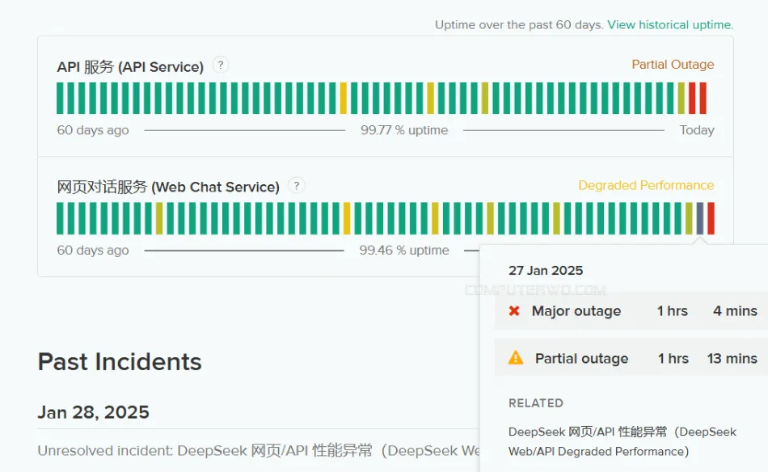Select the leftmost green bar in API Service row

click(x=61, y=98)
